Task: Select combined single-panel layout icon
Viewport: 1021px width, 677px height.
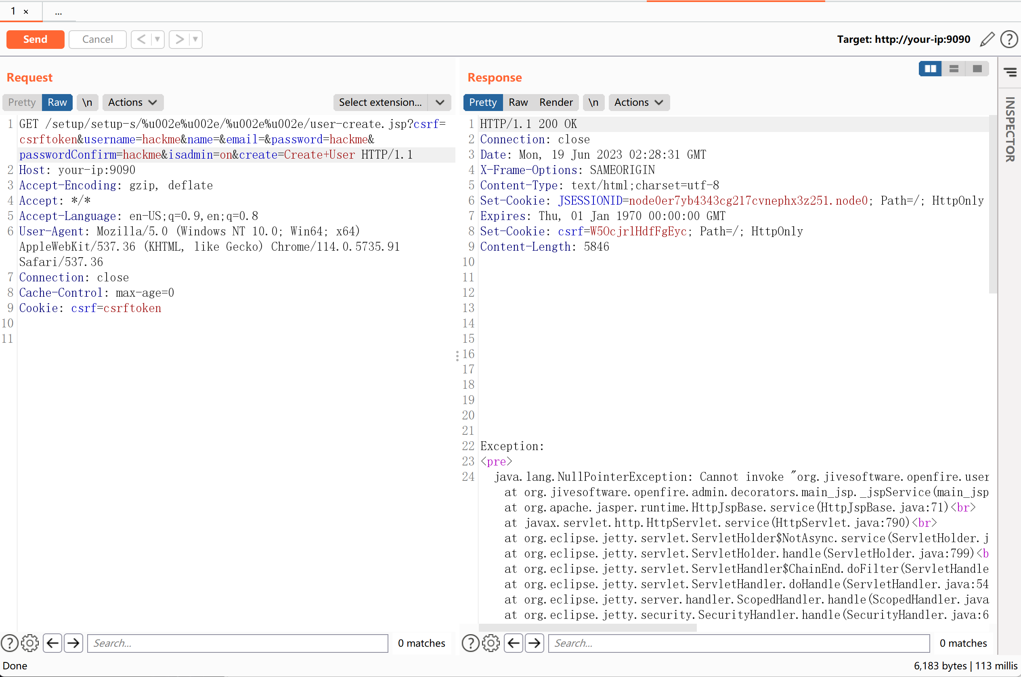Action: tap(977, 69)
